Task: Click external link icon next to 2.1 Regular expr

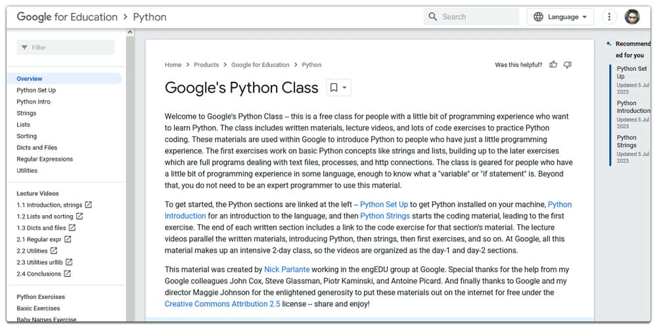Action: coord(68,239)
